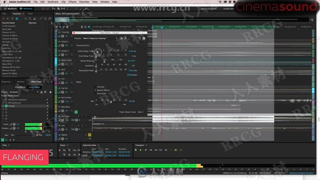Open the Window menu

coord(105,2)
